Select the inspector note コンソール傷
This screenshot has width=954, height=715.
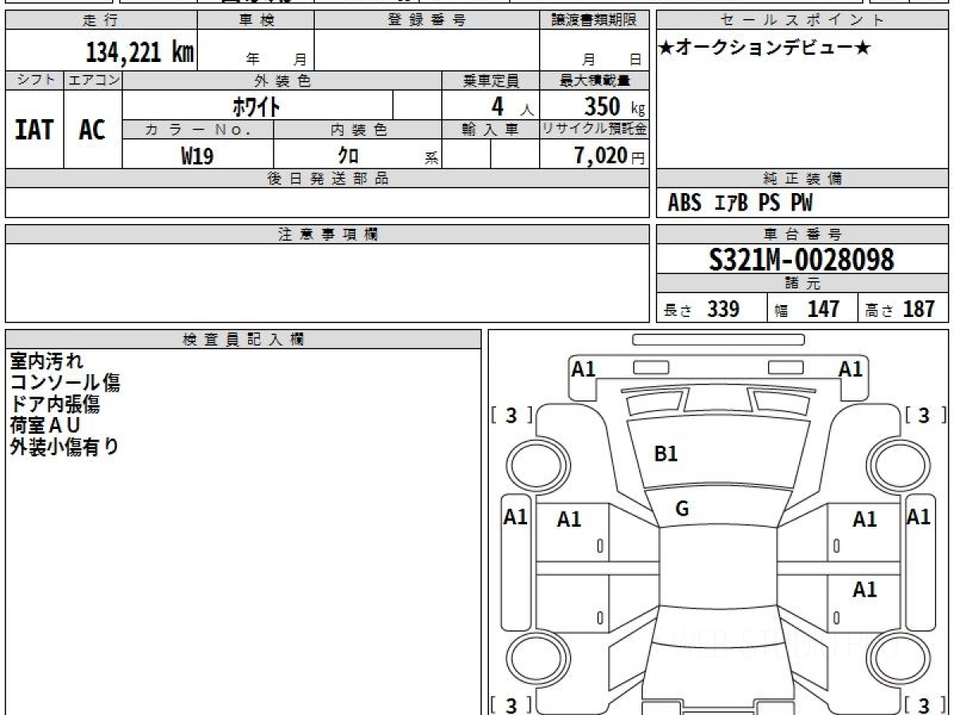point(65,382)
